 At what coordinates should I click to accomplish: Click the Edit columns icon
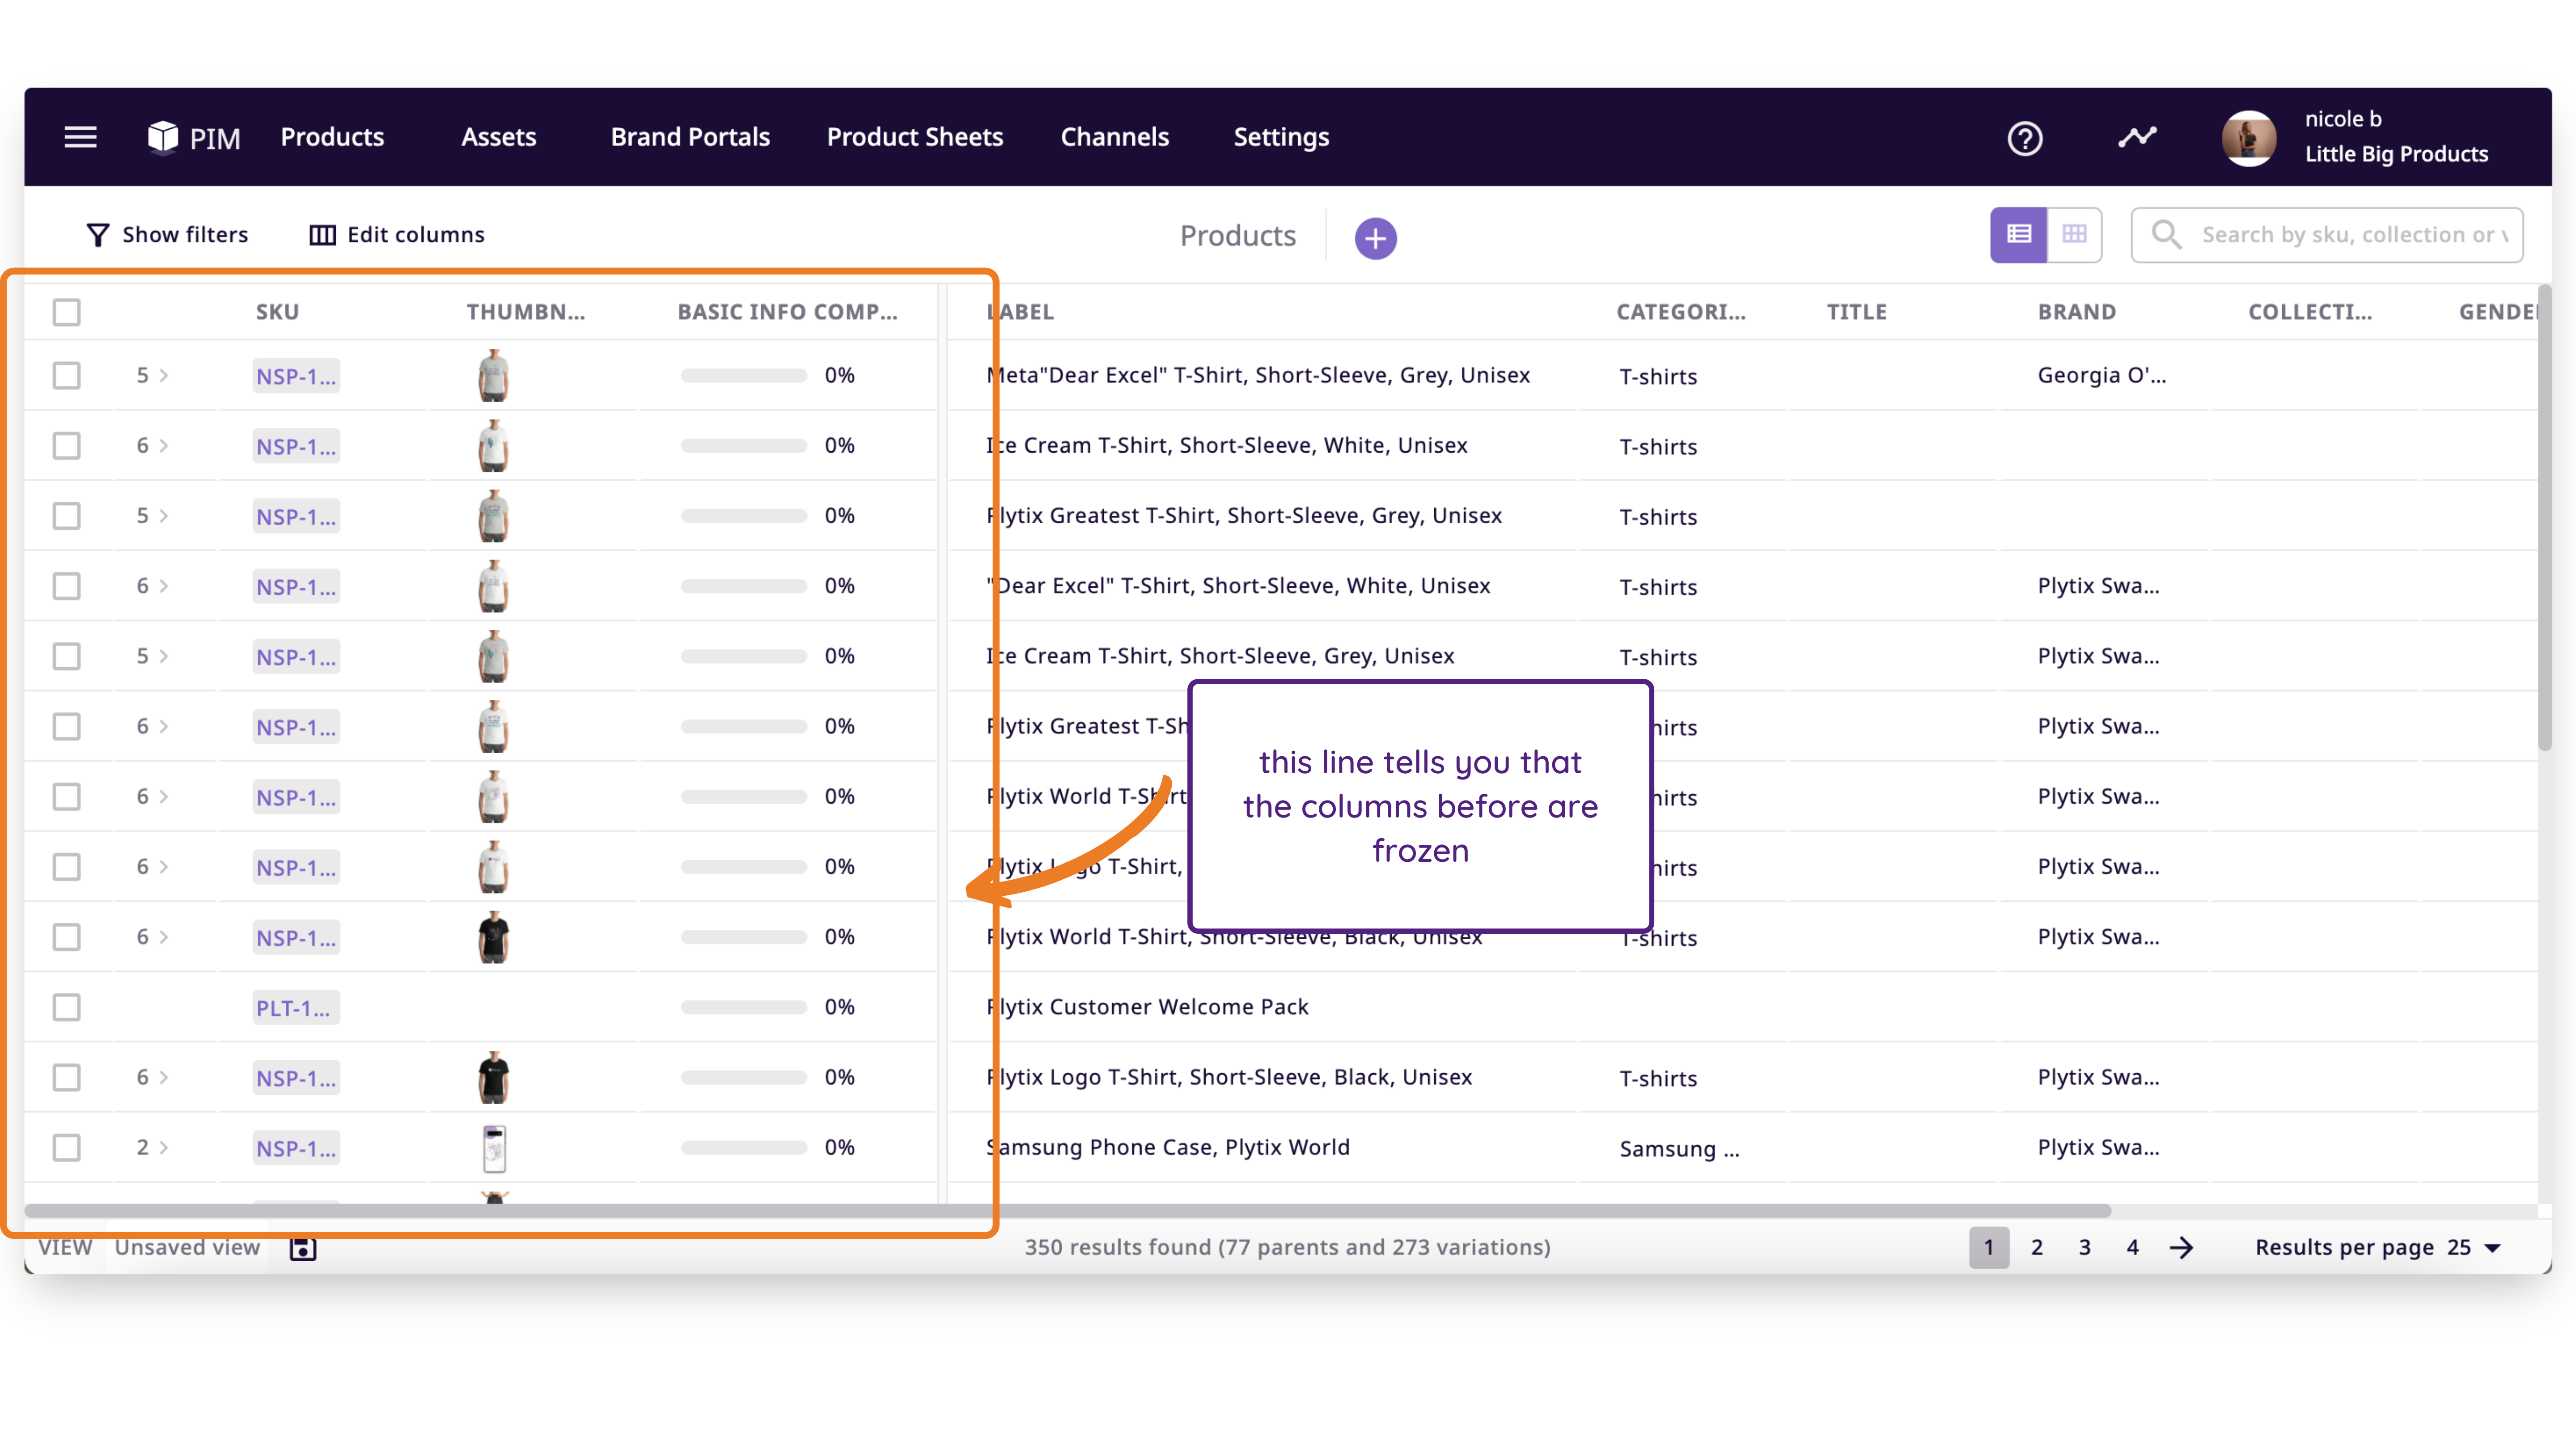point(322,235)
